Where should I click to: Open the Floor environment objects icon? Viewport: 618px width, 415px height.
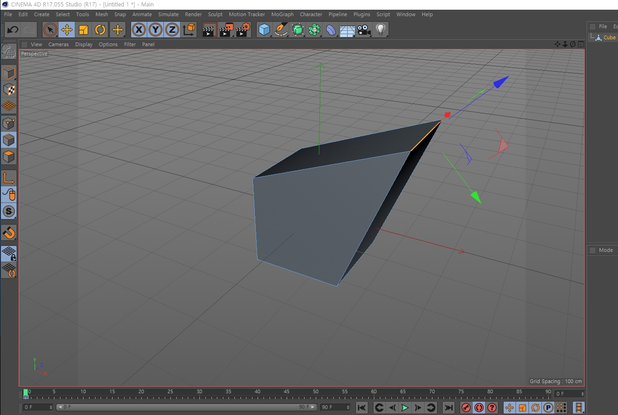347,30
